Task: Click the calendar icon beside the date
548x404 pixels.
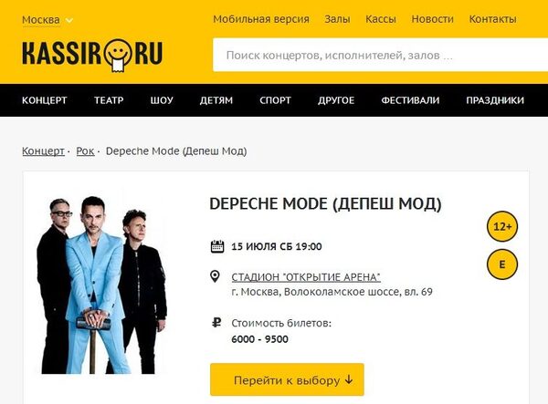Action: [x=217, y=246]
